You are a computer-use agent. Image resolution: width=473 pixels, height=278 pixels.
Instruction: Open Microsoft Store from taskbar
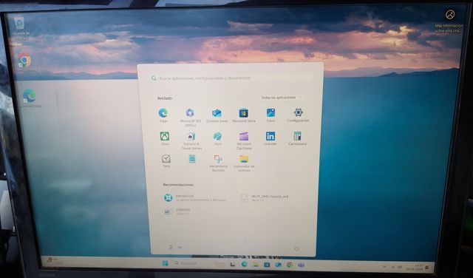[267, 265]
